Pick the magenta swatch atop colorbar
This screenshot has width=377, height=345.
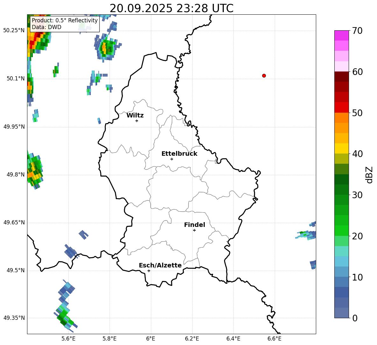click(x=341, y=35)
